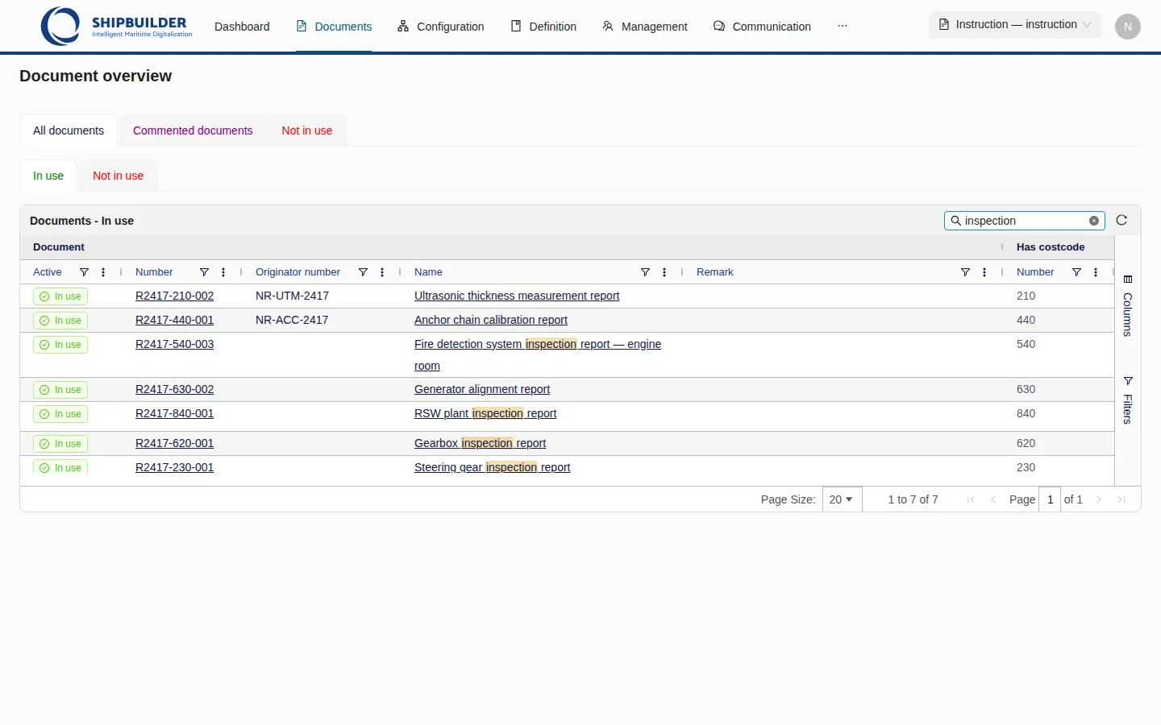Click the Shipbuilder logo
This screenshot has height=725, width=1161.
click(117, 26)
